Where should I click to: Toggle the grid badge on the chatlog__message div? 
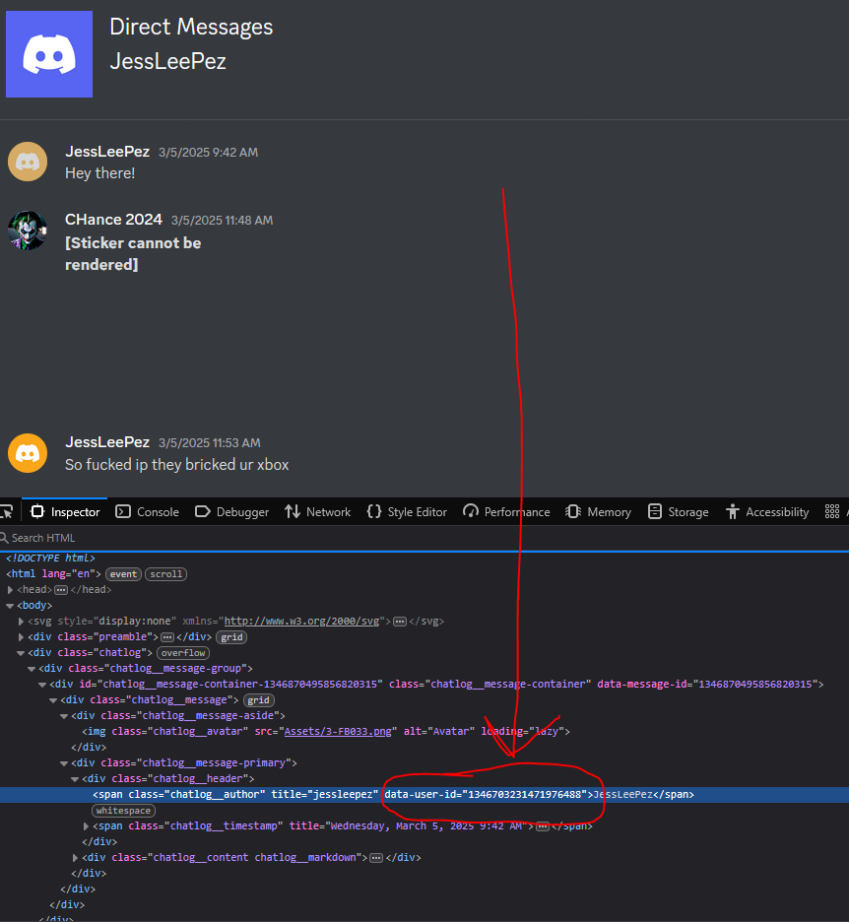tap(258, 700)
